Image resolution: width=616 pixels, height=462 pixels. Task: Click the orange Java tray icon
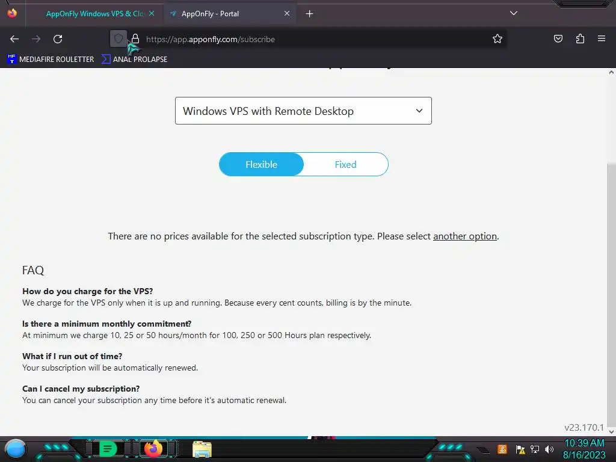[x=502, y=449]
